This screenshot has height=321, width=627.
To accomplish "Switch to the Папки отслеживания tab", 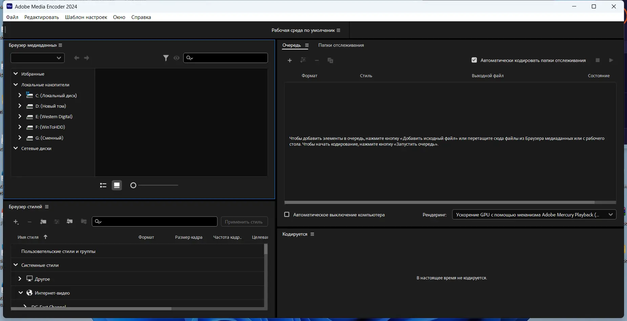I will tap(341, 45).
